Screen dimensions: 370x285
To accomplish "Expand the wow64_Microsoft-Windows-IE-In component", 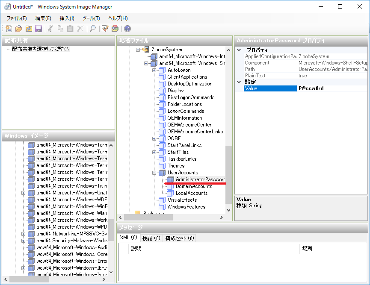I will pos(23,268).
